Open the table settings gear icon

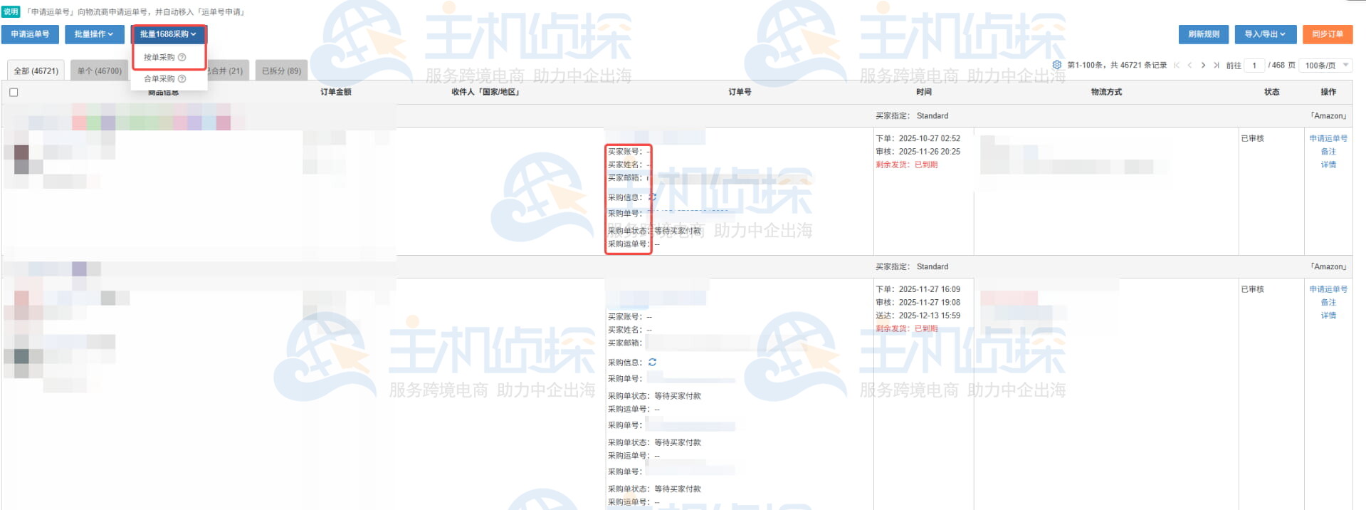(x=1057, y=65)
